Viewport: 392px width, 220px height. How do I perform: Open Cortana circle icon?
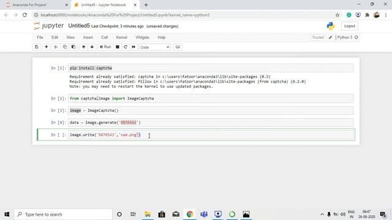pyautogui.click(x=119, y=215)
